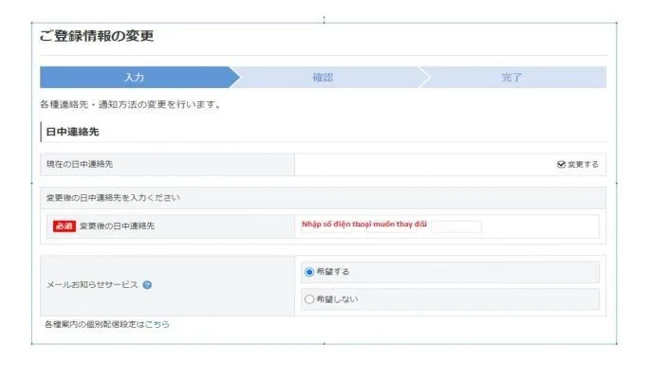The width and height of the screenshot is (651, 379).
Task: Click the 完了 step tab
Action: [x=512, y=77]
